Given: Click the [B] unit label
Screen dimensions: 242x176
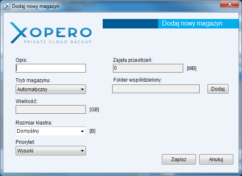Looking at the screenshot, I should coord(92,131).
